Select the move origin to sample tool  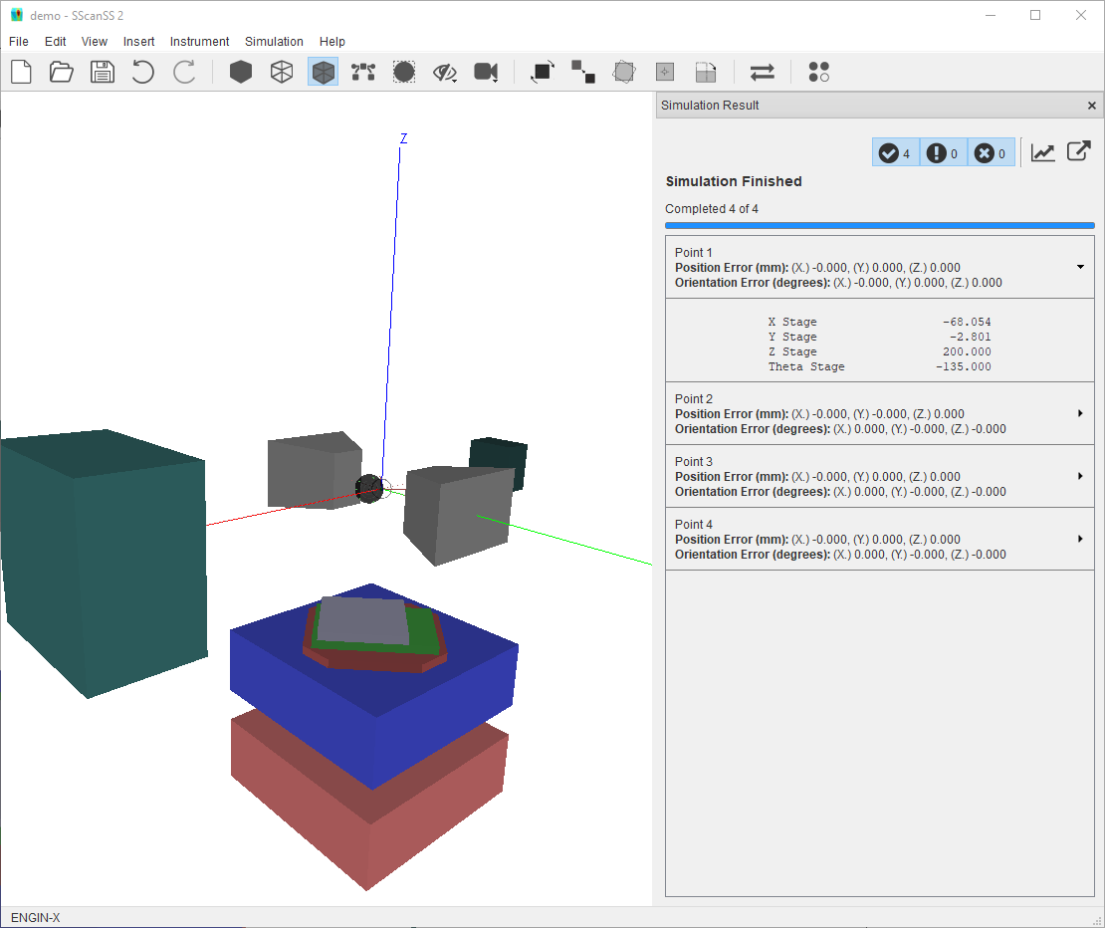tap(665, 72)
